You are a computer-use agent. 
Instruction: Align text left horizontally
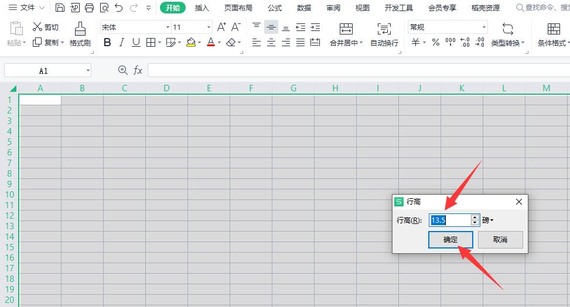tap(257, 43)
